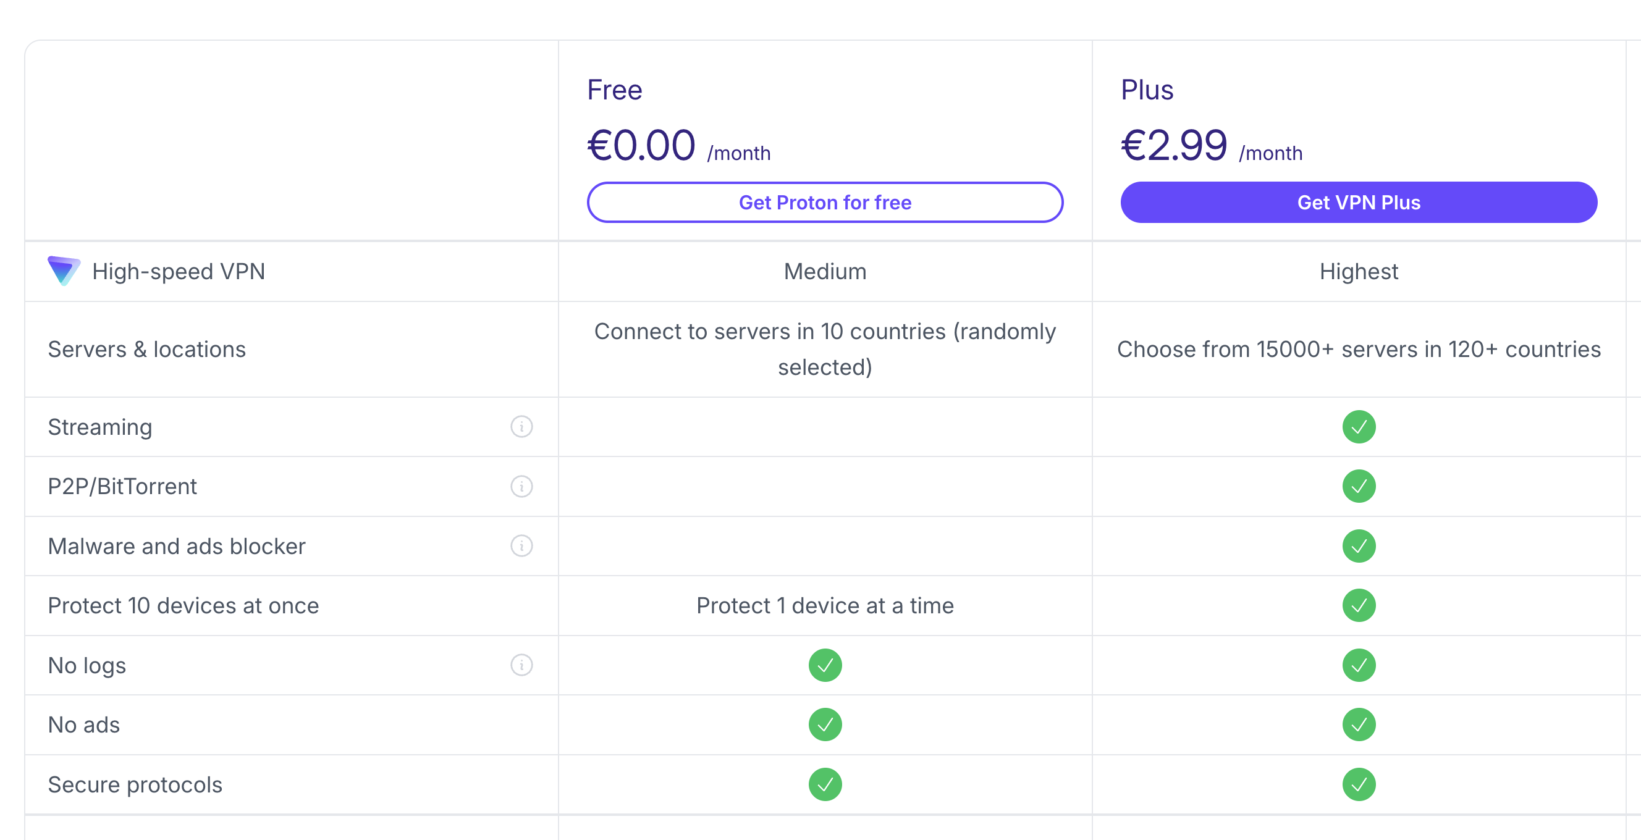Select the Free plan heading

pos(614,90)
